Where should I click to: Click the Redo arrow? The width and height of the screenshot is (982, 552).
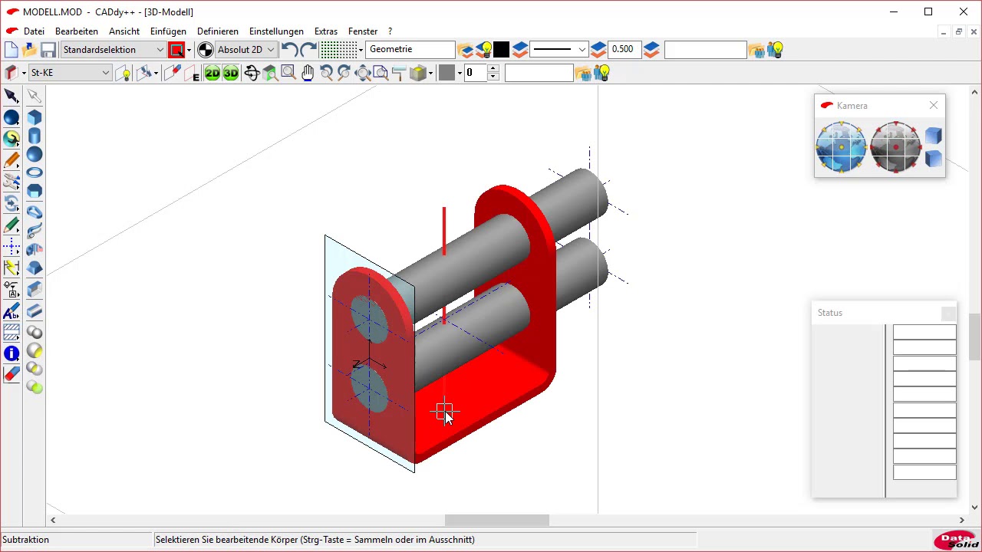click(308, 50)
